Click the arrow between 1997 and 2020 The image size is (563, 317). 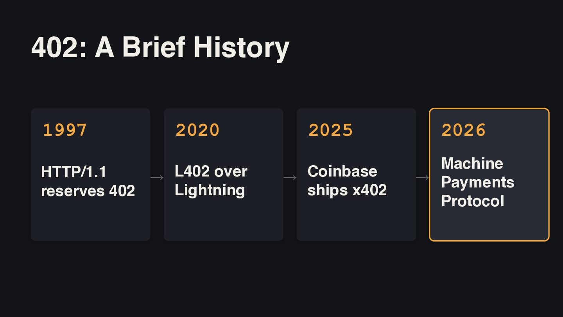pos(157,178)
